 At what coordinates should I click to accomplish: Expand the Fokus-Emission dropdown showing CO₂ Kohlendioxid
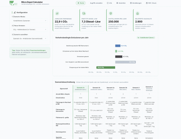tap(30, 29)
